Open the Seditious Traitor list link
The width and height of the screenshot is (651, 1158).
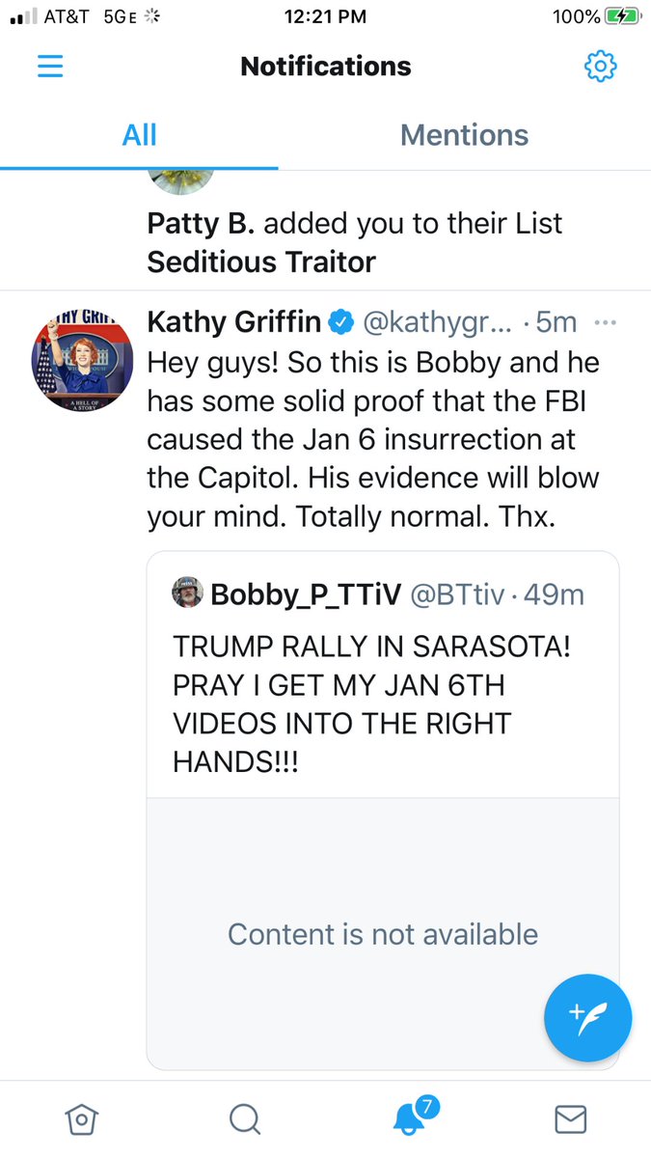pos(260,261)
